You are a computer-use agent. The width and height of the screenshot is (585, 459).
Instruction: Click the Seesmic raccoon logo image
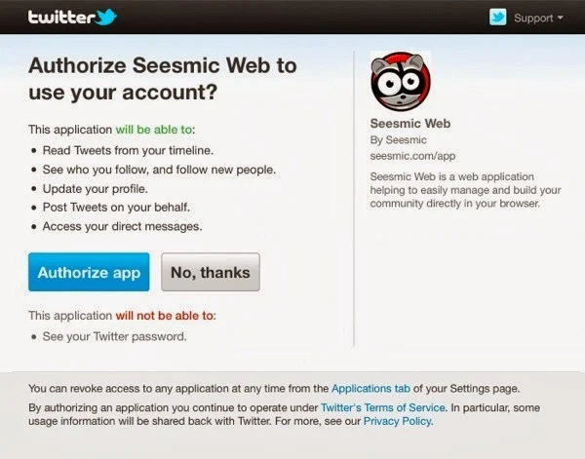click(x=401, y=81)
